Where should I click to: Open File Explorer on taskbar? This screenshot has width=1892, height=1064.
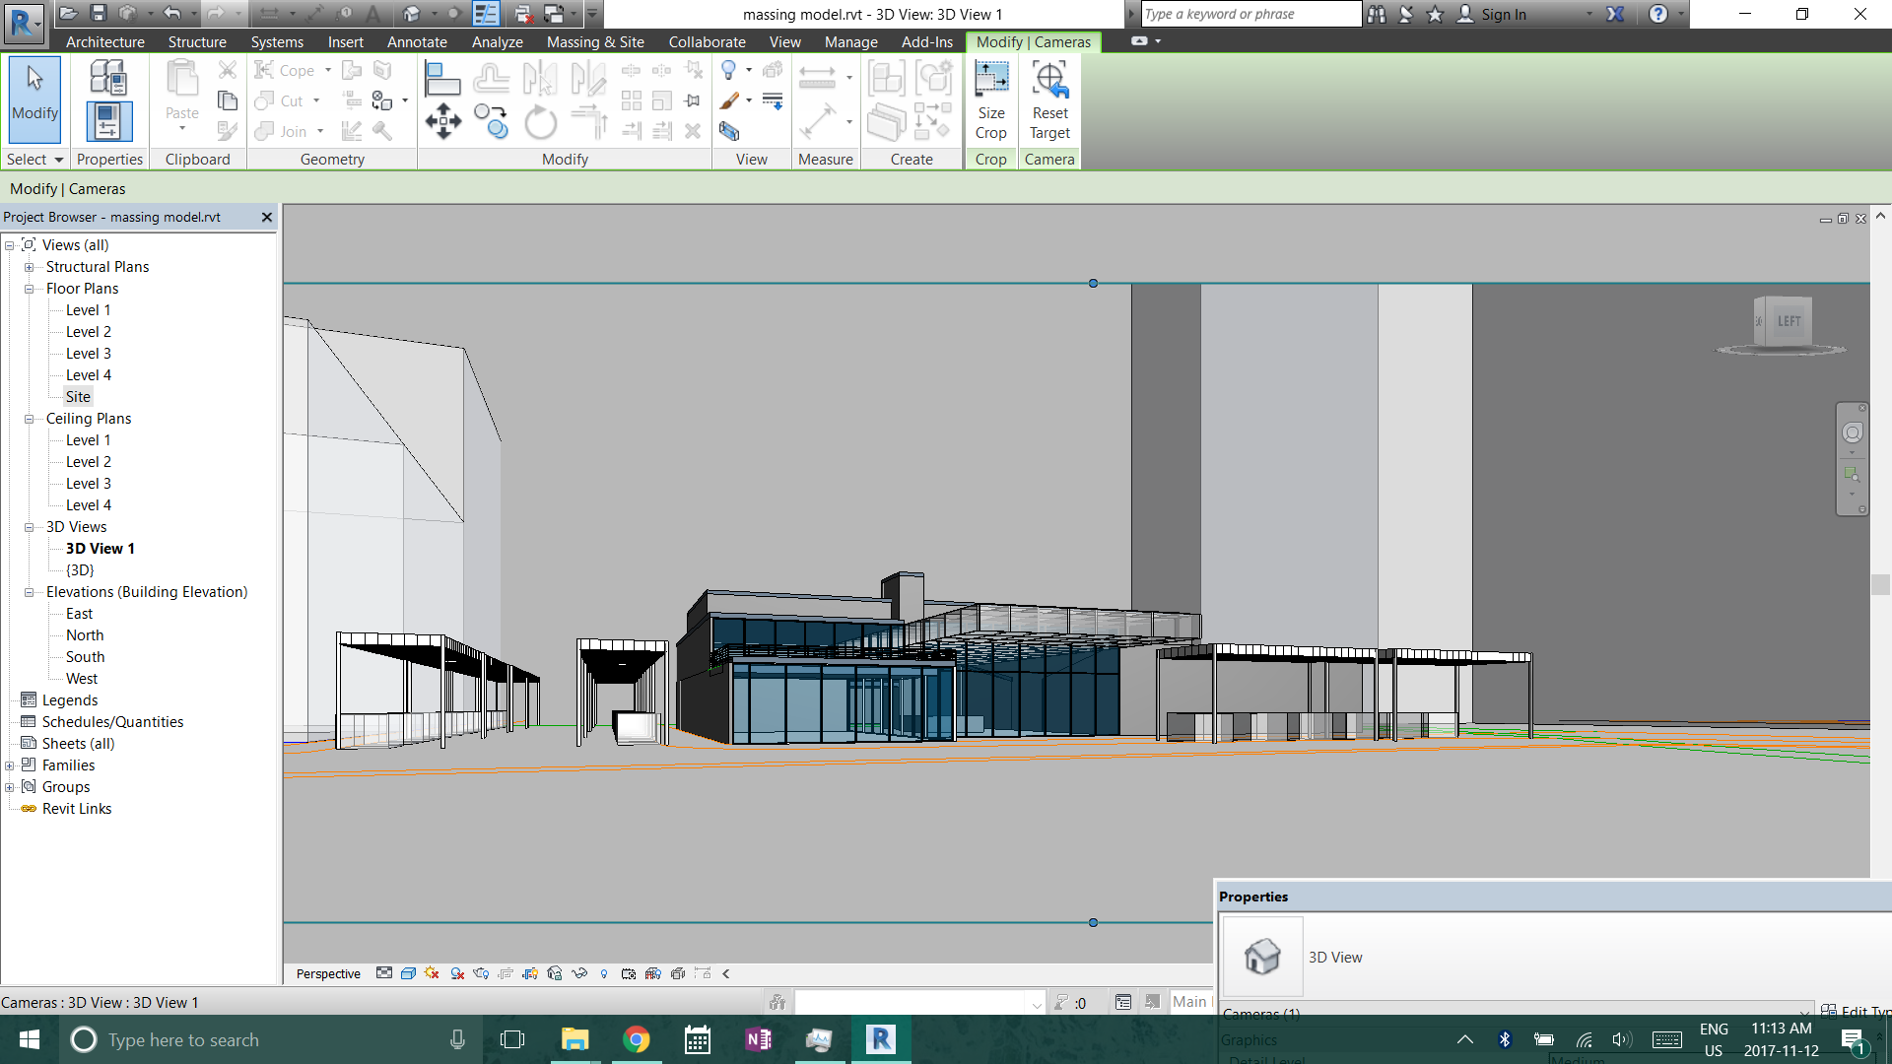point(574,1039)
